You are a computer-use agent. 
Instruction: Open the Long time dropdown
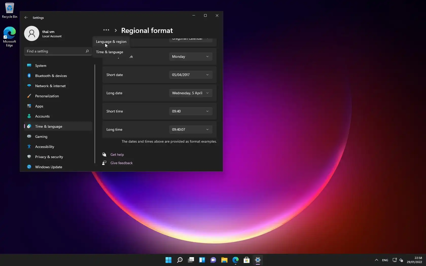[x=191, y=129]
